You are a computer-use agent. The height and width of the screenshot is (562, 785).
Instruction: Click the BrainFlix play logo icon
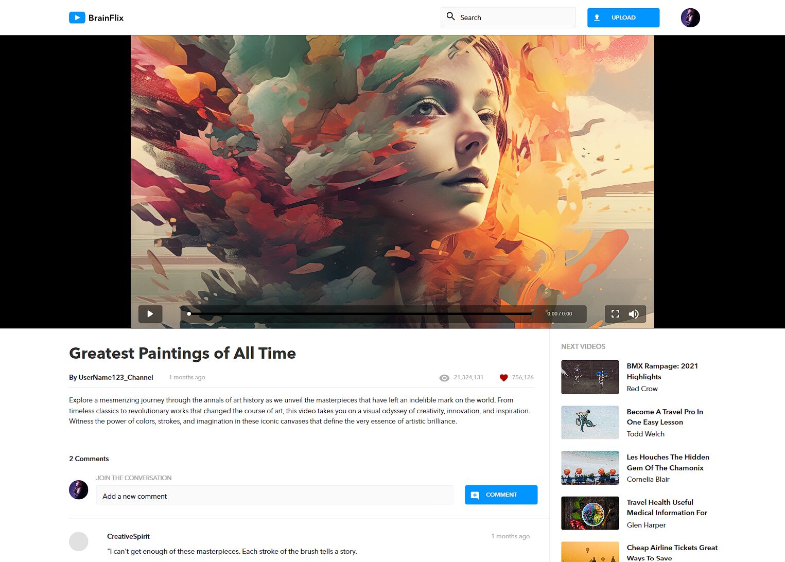pos(77,17)
